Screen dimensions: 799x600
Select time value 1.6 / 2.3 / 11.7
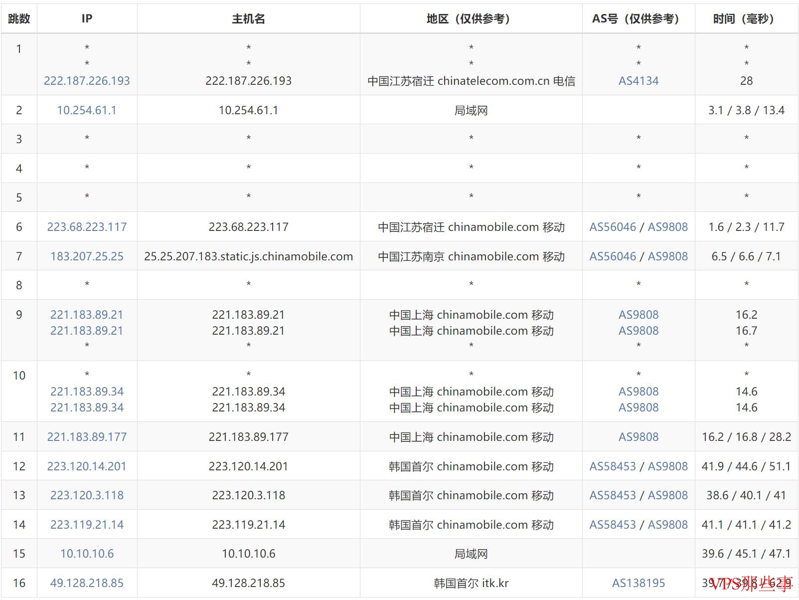click(x=746, y=227)
